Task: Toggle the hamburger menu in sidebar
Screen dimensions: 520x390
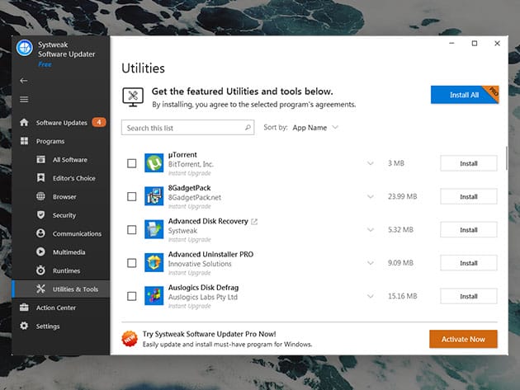Action: tap(24, 100)
